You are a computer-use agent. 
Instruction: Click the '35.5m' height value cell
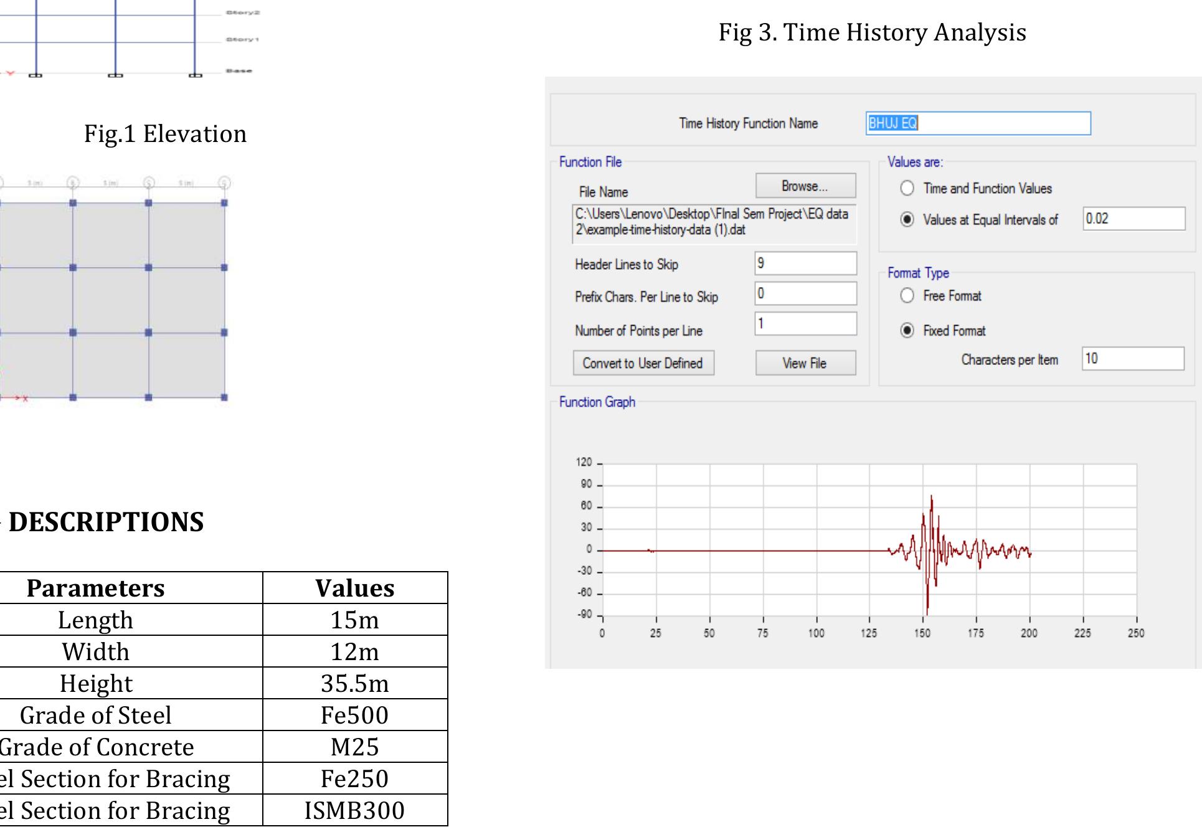click(x=355, y=683)
